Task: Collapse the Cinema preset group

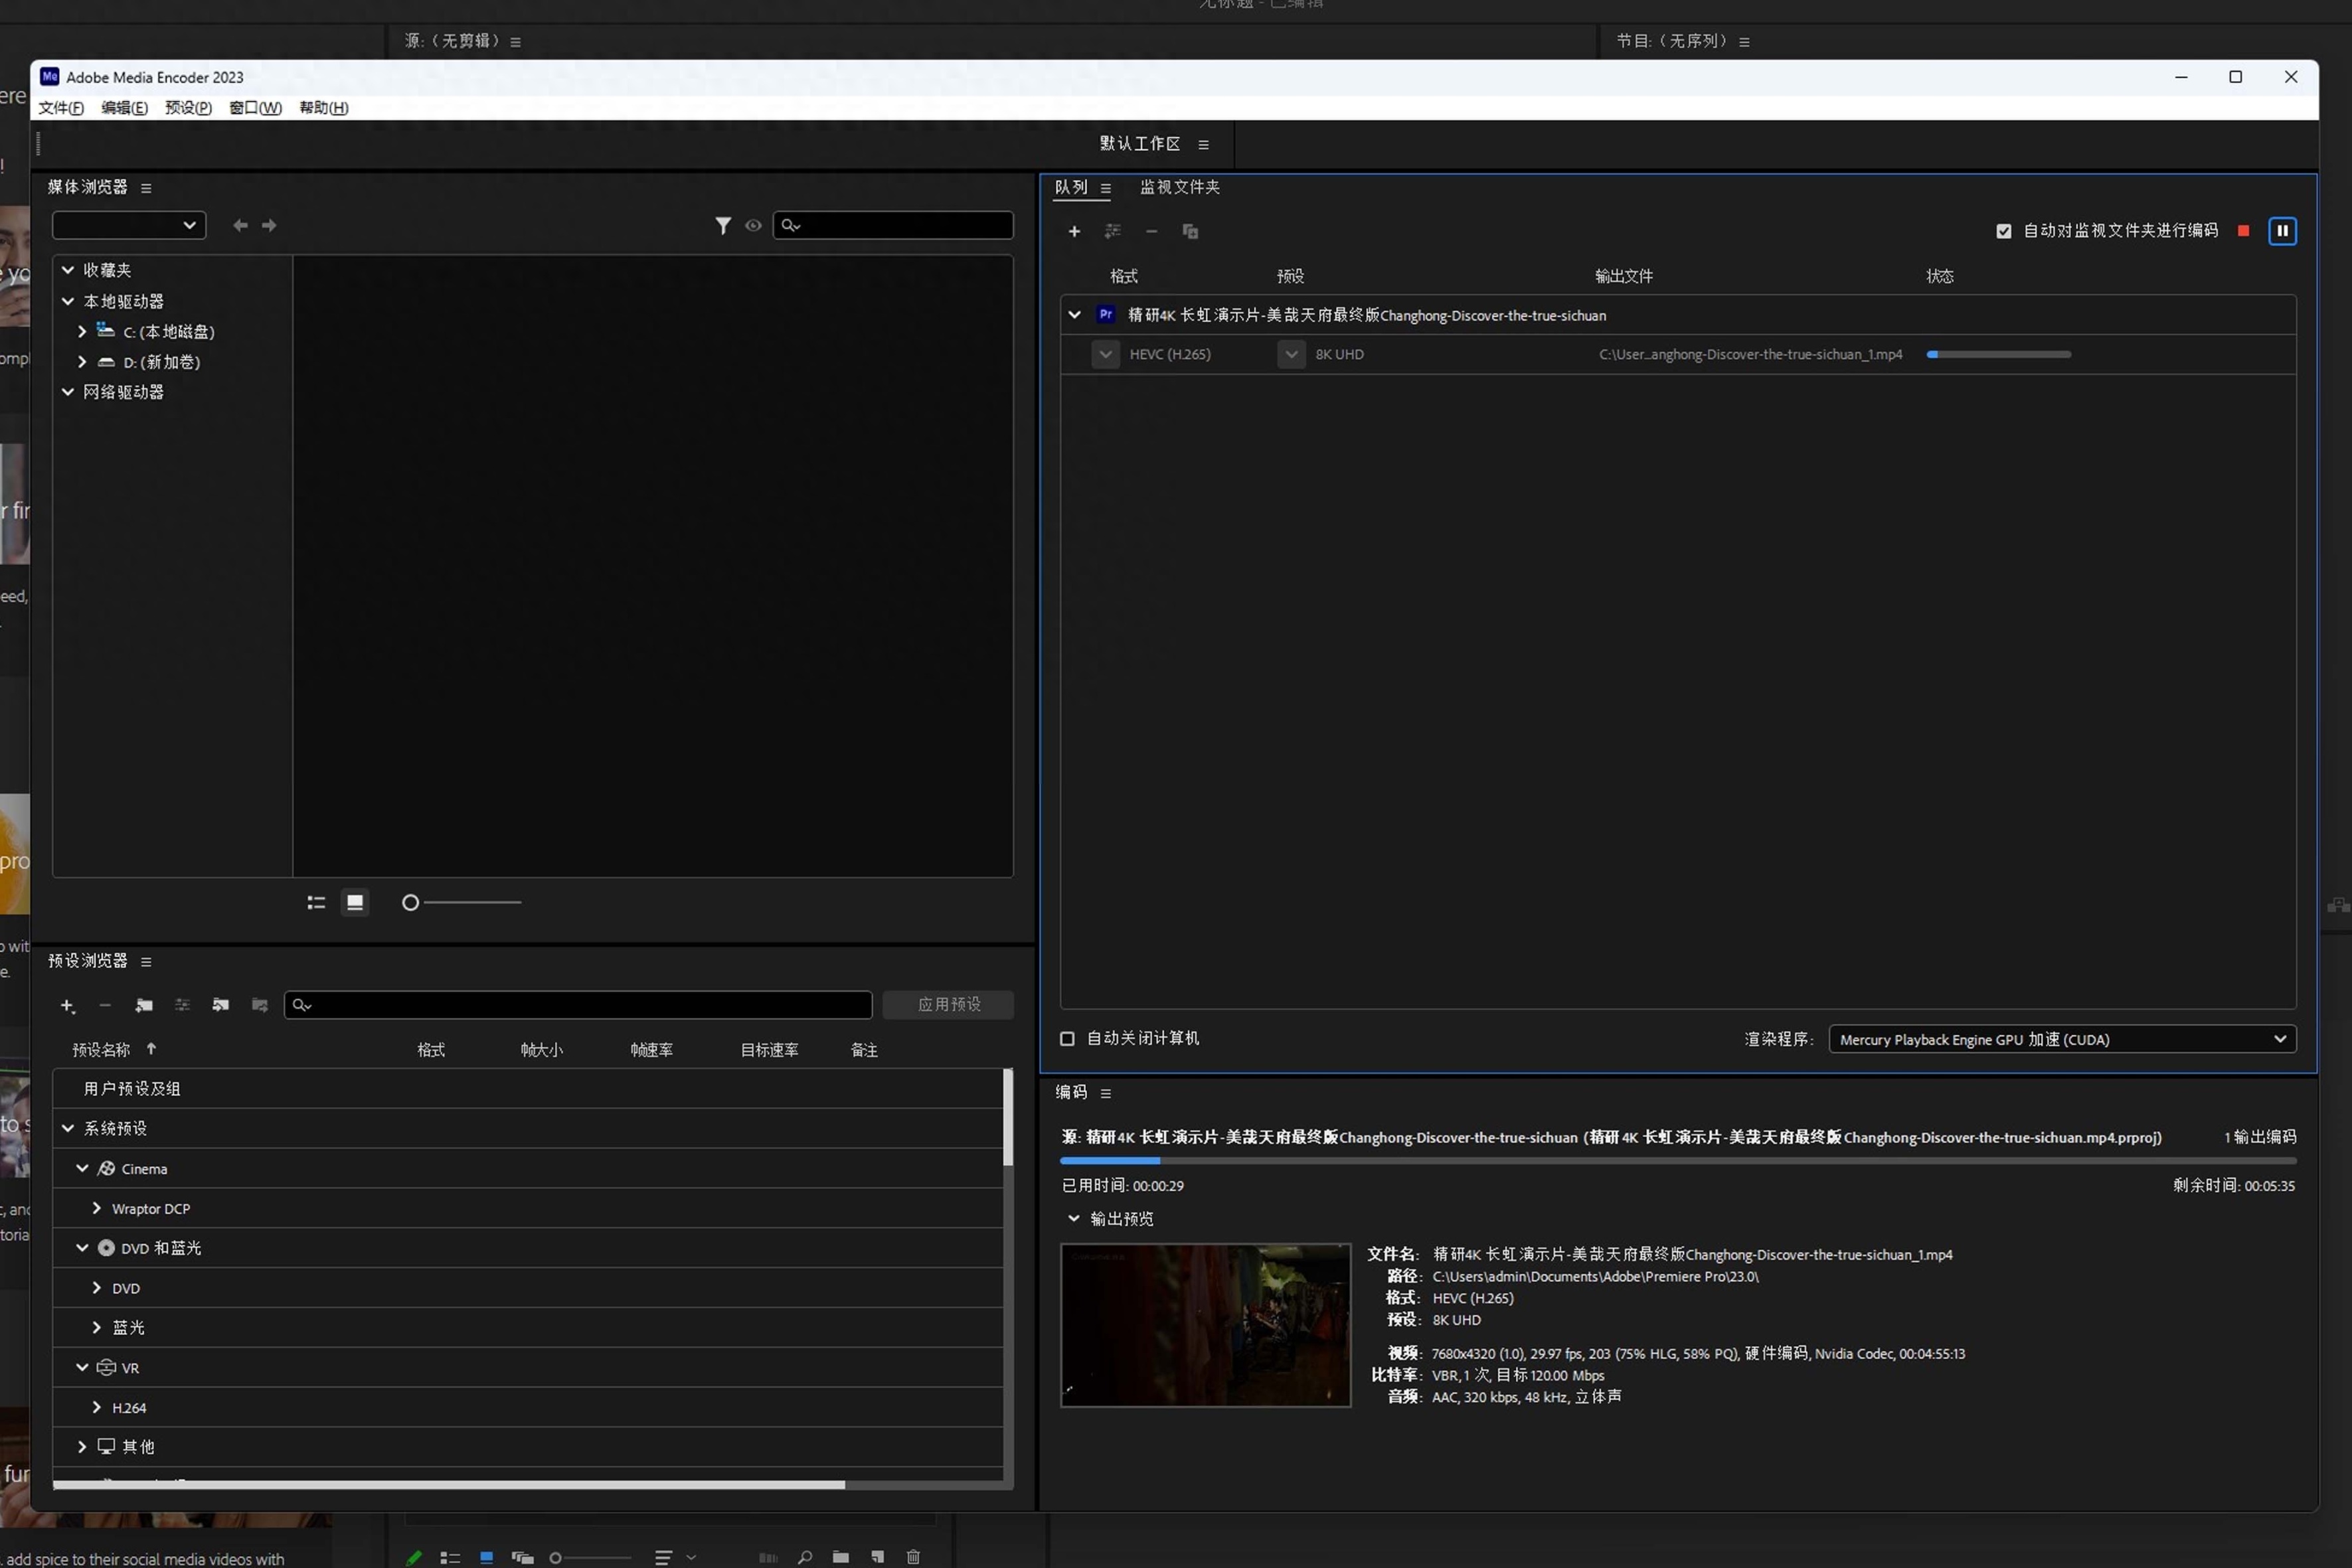Action: tap(82, 1169)
